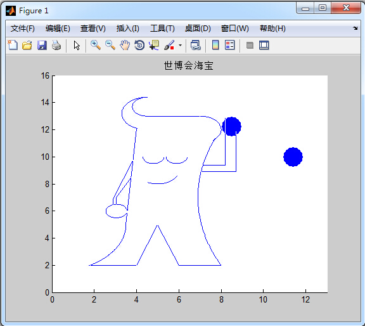Viewport: 365px width, 326px height.
Task: Select the Pan hand tool
Action: [x=125, y=45]
